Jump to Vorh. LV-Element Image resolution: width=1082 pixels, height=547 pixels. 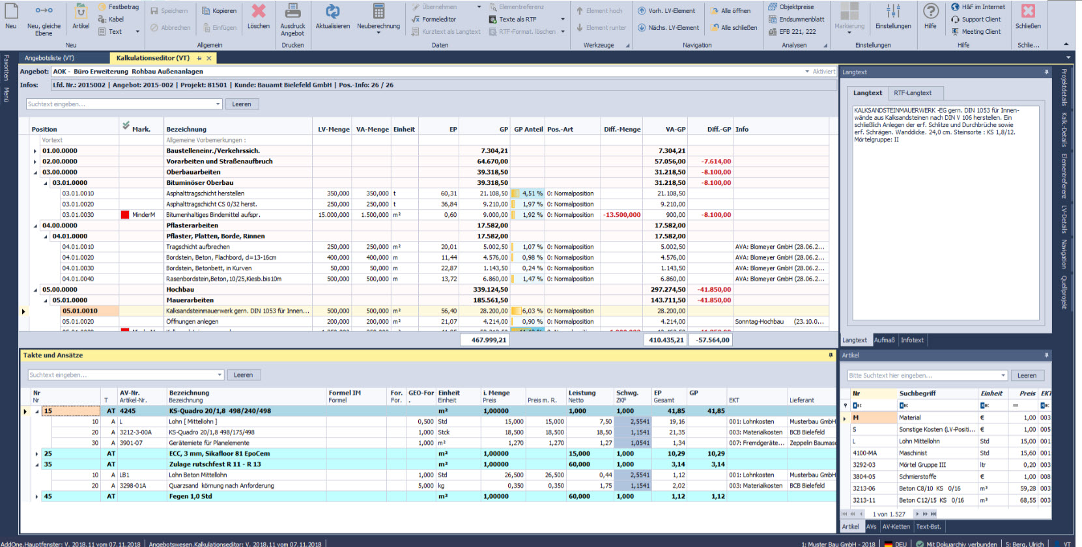tap(671, 11)
